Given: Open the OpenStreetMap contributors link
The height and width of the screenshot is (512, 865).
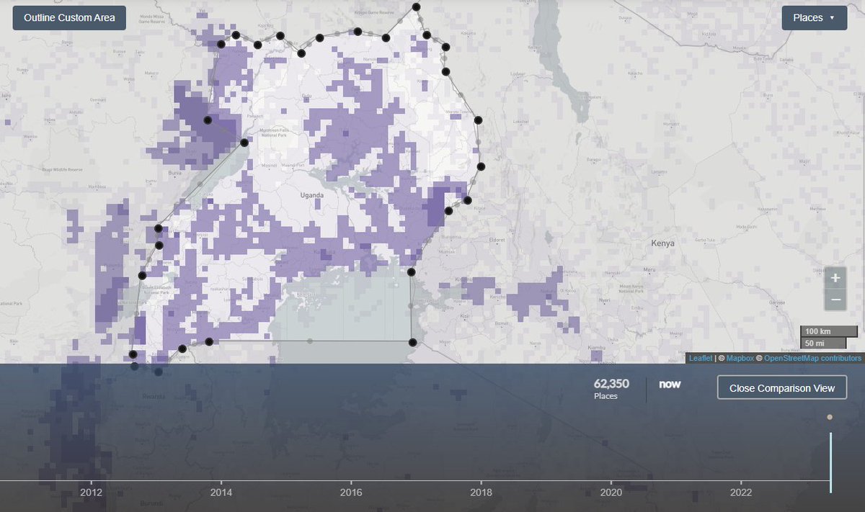Looking at the screenshot, I should (x=812, y=358).
